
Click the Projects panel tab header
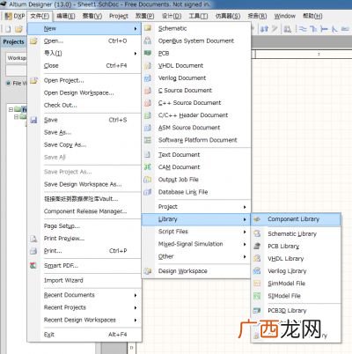coord(13,41)
